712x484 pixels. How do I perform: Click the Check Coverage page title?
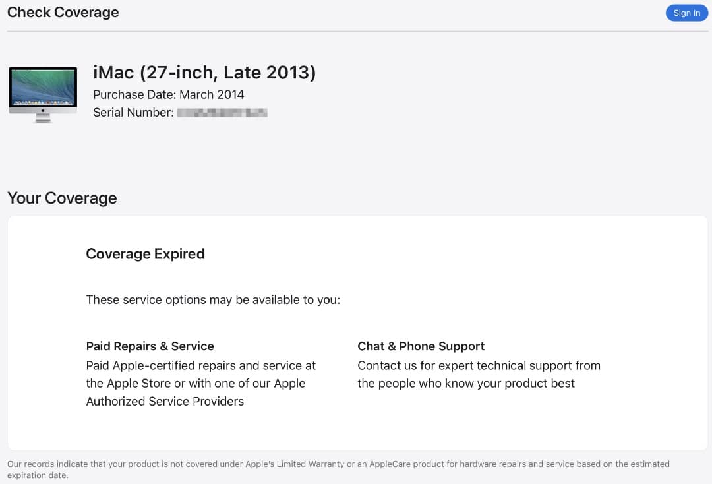[x=63, y=12]
